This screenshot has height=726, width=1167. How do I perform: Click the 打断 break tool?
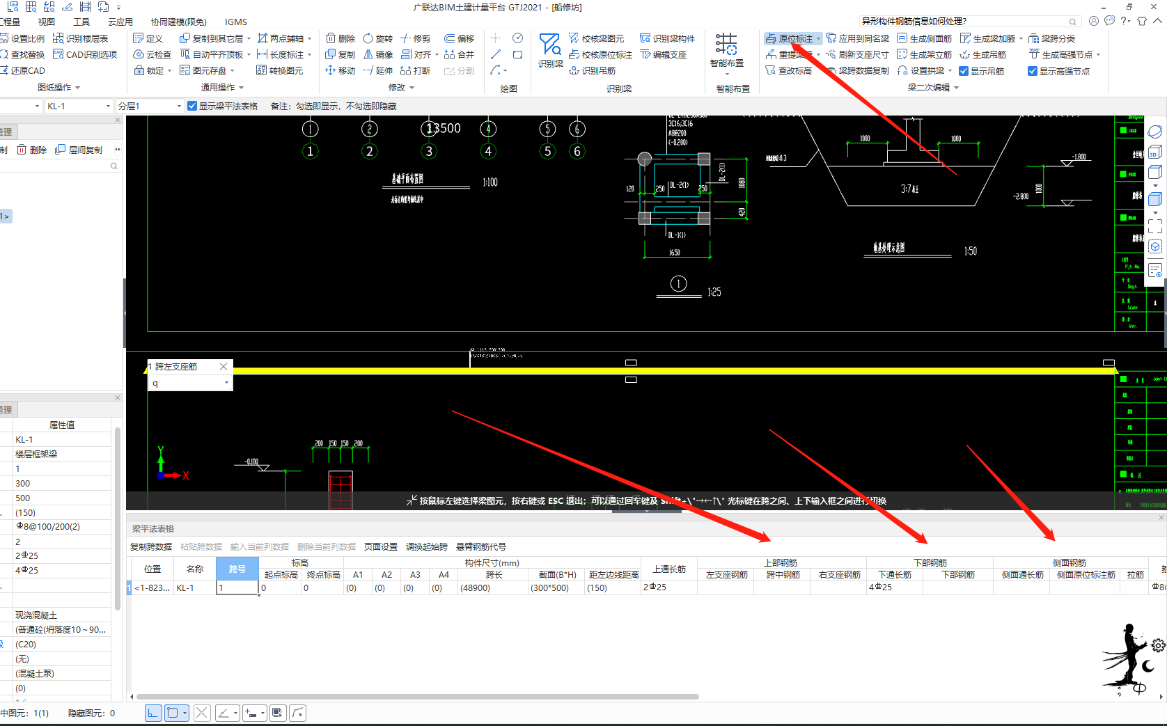point(416,70)
